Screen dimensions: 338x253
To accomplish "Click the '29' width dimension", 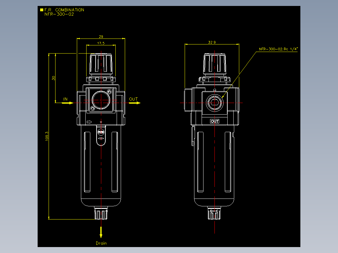I will (x=101, y=37).
